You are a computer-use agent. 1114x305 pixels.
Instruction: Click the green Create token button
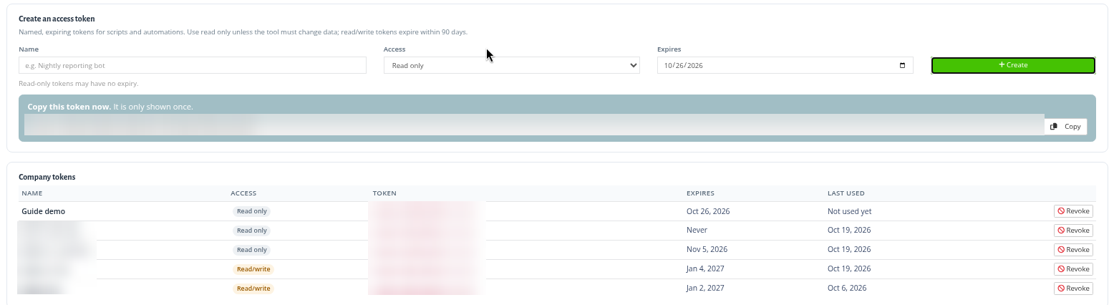(x=1013, y=65)
